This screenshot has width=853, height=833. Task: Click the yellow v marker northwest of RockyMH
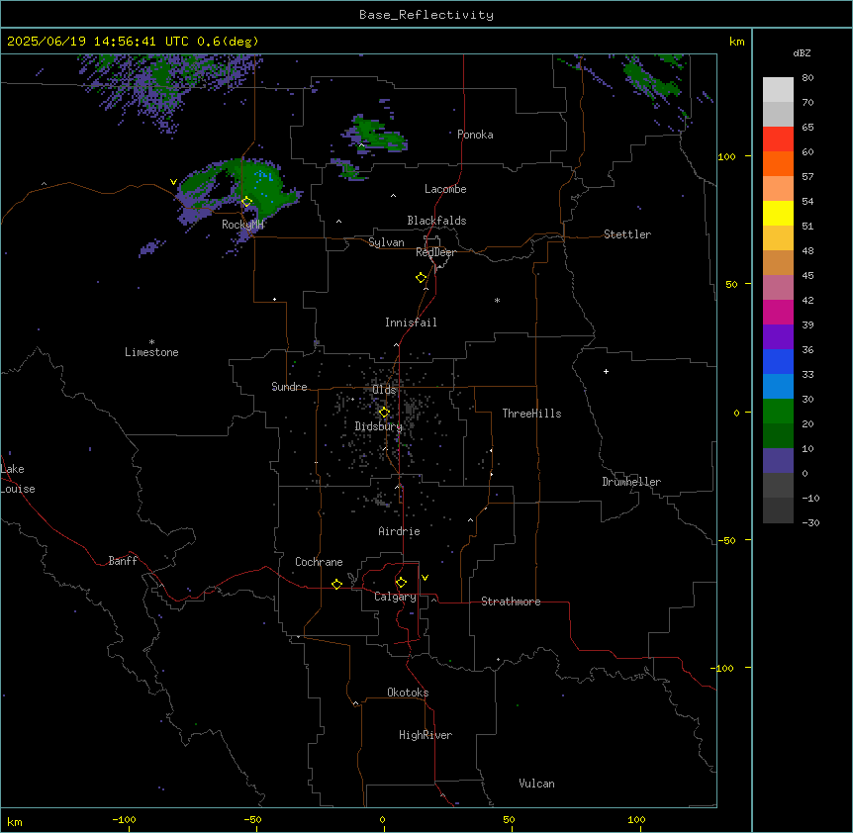click(173, 182)
